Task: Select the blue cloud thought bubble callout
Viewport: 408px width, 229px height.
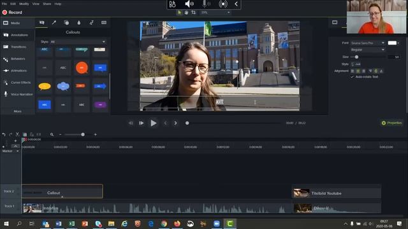Action: click(63, 87)
